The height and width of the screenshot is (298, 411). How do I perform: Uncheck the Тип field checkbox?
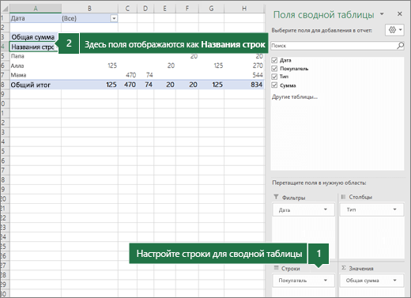pos(274,77)
